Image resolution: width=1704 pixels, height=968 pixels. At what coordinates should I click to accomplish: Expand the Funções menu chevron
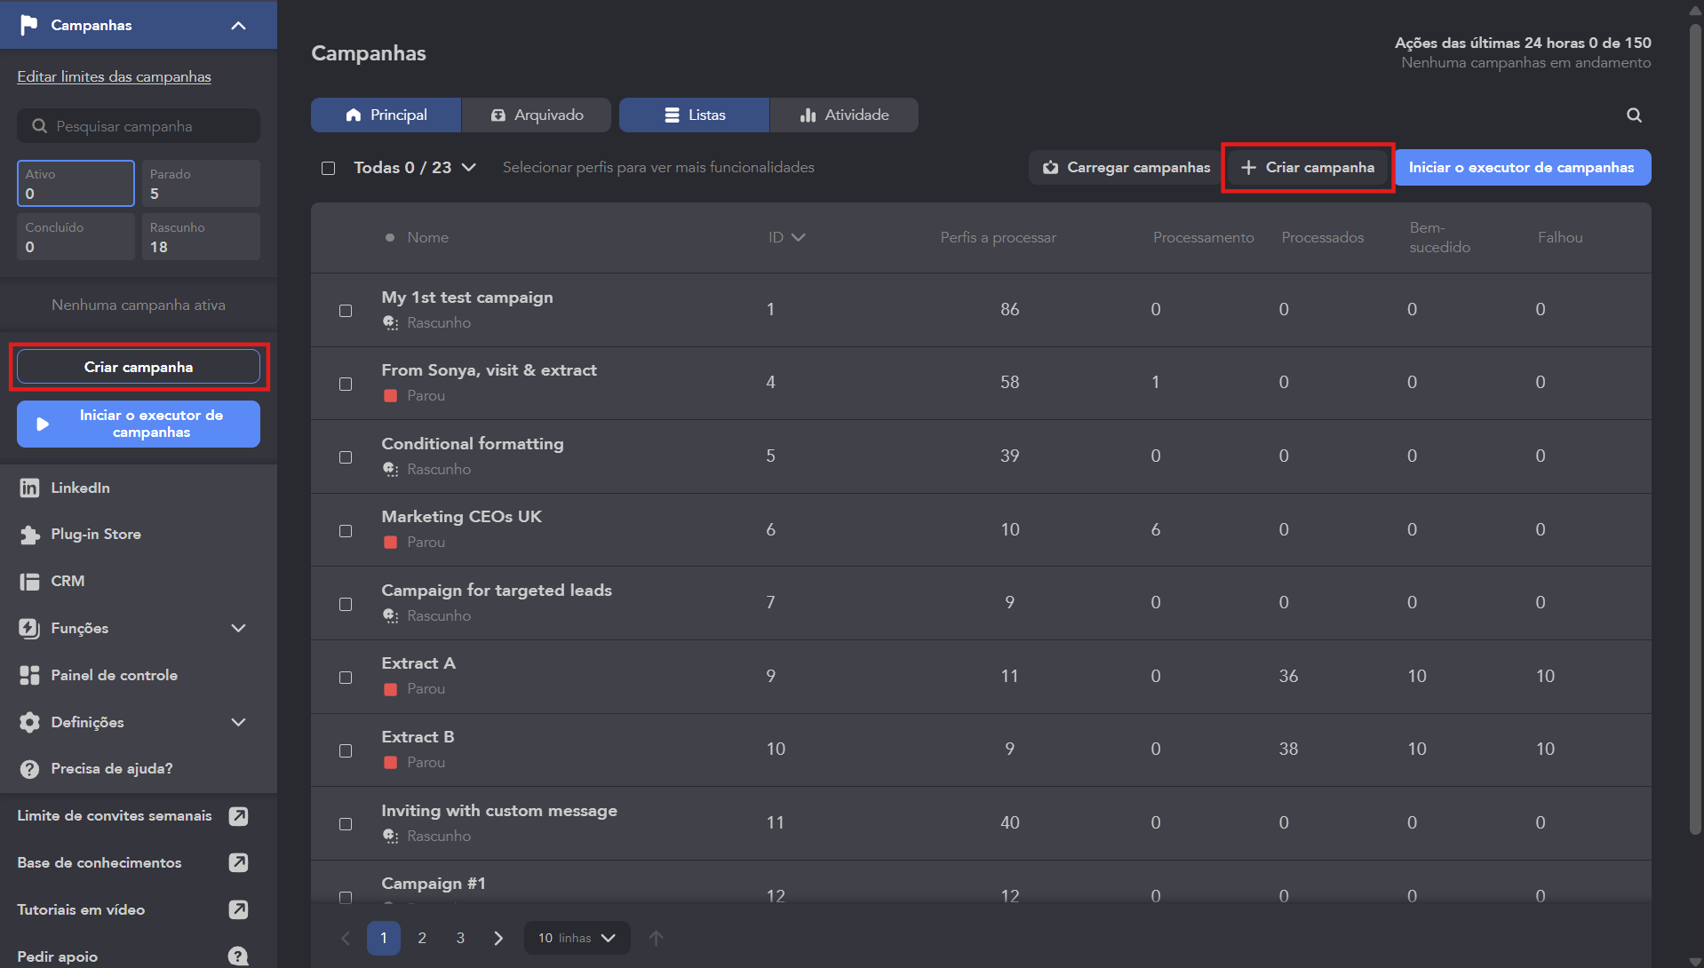(238, 628)
